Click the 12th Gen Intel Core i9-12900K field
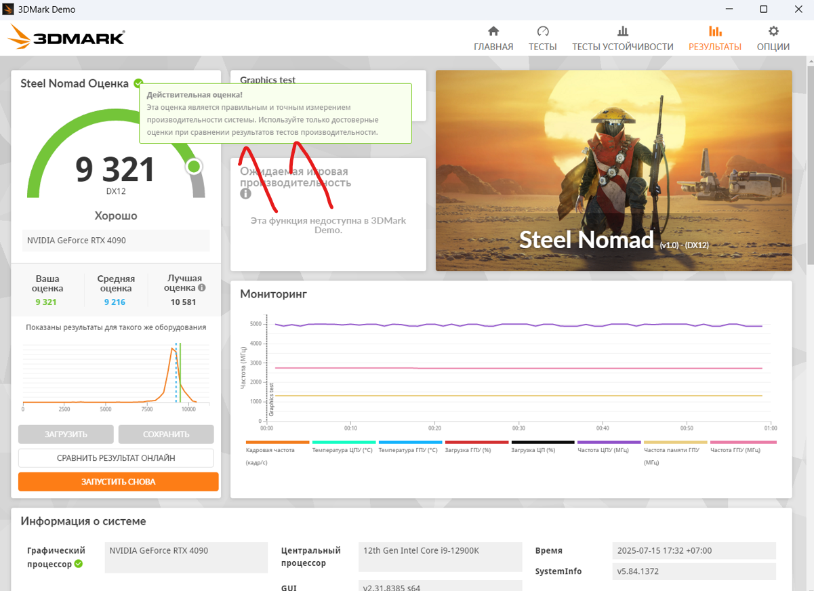 pyautogui.click(x=441, y=556)
